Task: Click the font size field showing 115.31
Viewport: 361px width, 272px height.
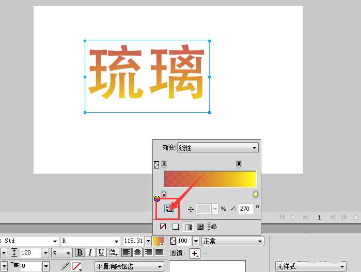Action: tap(133, 241)
